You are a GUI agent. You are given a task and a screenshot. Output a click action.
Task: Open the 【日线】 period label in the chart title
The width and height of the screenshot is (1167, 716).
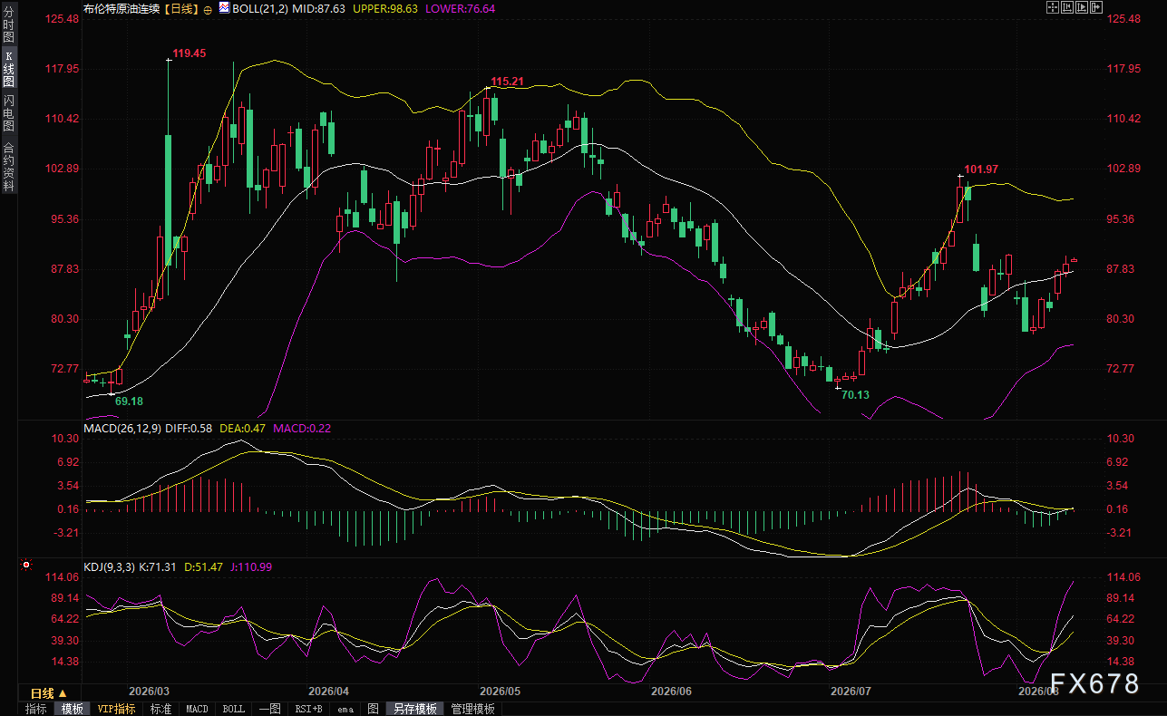pyautogui.click(x=180, y=8)
